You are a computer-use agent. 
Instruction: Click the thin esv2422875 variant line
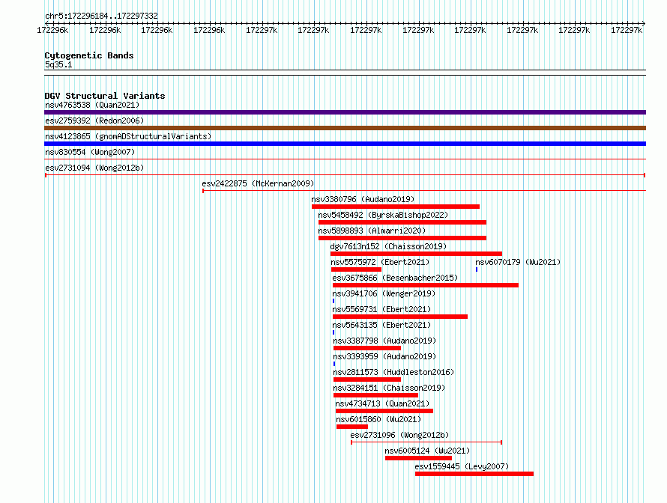pyautogui.click(x=424, y=191)
